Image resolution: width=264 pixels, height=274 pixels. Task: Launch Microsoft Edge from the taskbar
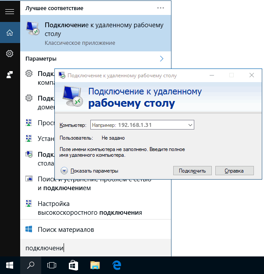117,265
